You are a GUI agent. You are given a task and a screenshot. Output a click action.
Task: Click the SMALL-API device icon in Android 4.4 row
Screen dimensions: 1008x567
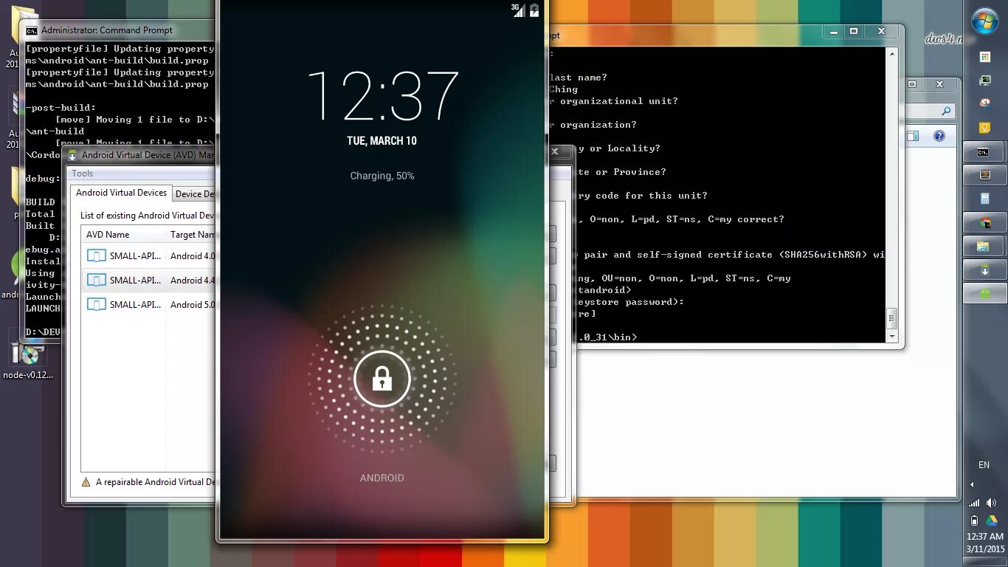click(97, 281)
